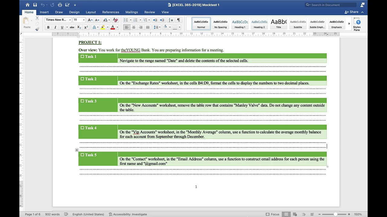Decrease paragraph indent
The height and width of the screenshot is (217, 387).
tap(155, 20)
